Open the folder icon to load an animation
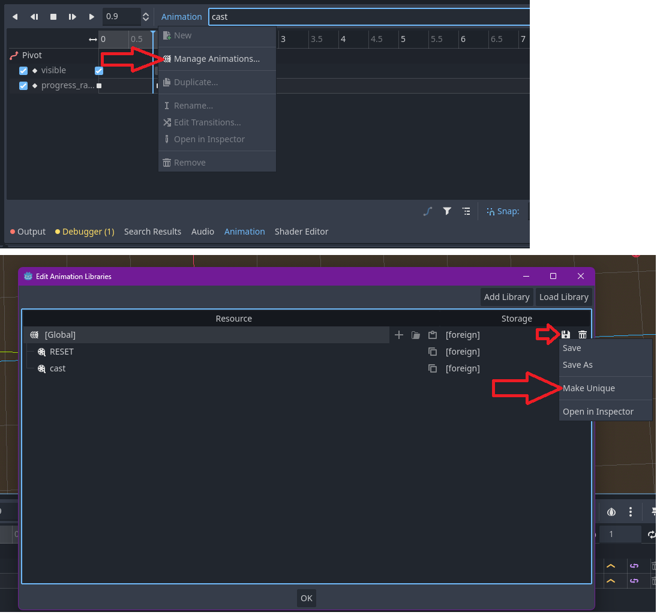 pos(416,335)
